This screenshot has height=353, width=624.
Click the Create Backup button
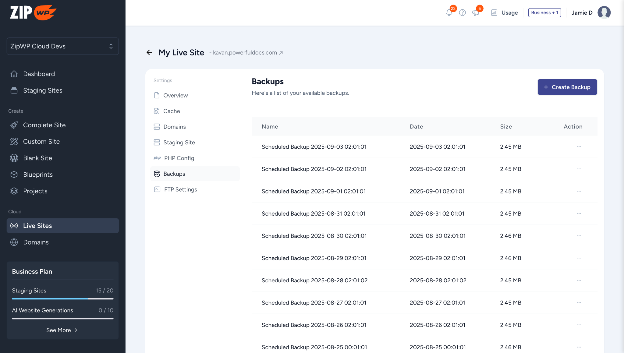pos(567,87)
